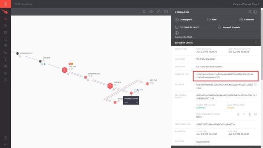The width and height of the screenshot is (263, 148).
Task: Open the Users group icon in sidebar
Action: 5,73
